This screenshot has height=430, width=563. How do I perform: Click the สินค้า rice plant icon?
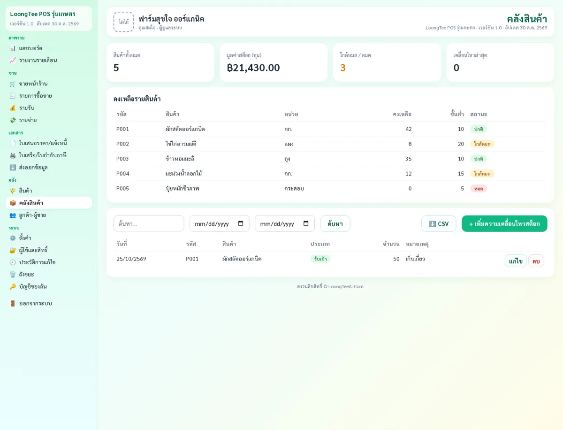pos(13,191)
